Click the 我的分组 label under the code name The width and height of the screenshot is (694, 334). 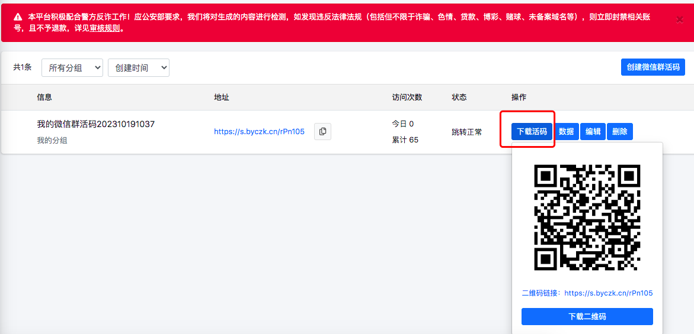pyautogui.click(x=52, y=140)
